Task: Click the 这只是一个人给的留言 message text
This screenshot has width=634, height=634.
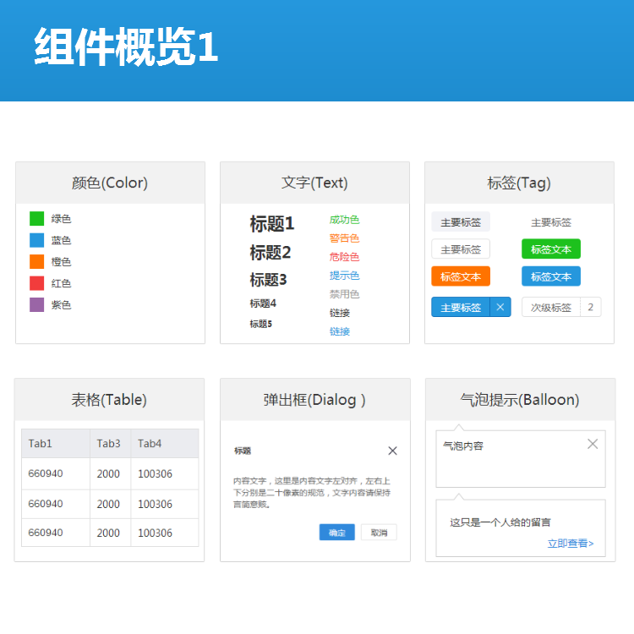Action: [500, 522]
